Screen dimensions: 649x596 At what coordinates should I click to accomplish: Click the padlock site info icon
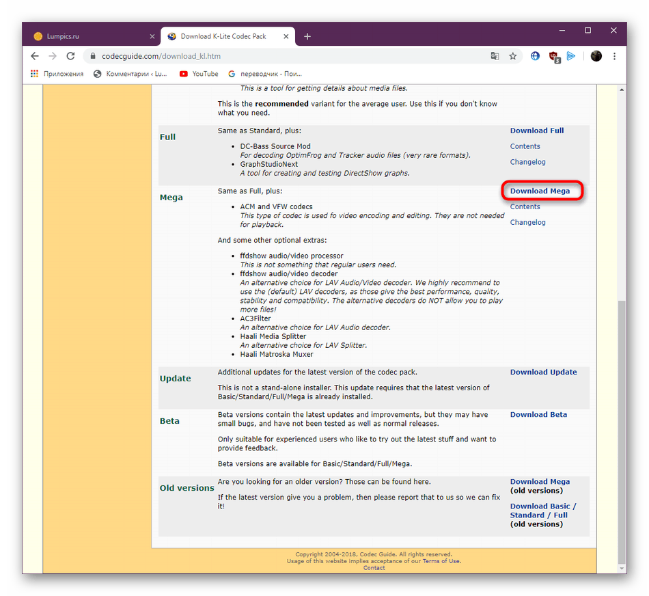click(93, 56)
